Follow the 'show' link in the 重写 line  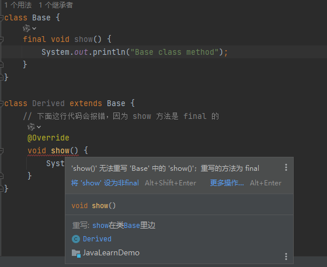click(x=100, y=226)
